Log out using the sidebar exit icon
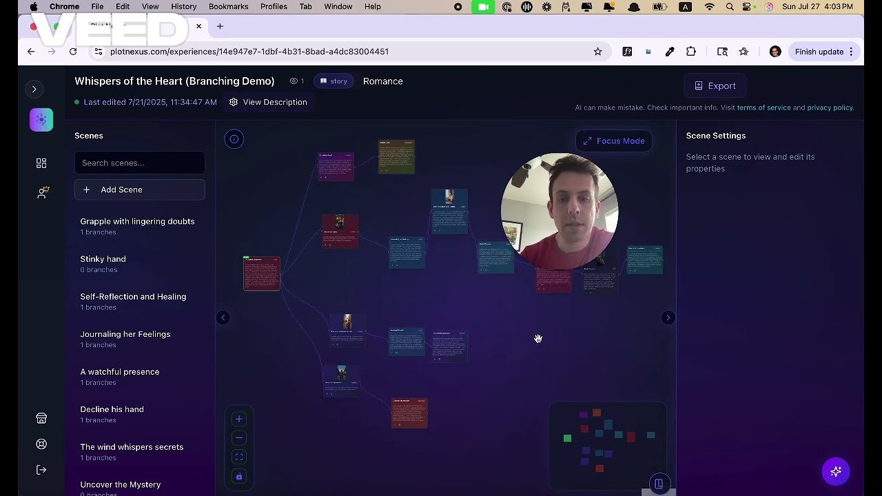 [x=41, y=469]
